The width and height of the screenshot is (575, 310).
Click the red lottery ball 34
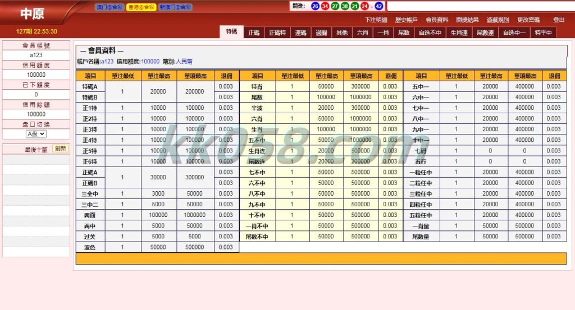[325, 6]
